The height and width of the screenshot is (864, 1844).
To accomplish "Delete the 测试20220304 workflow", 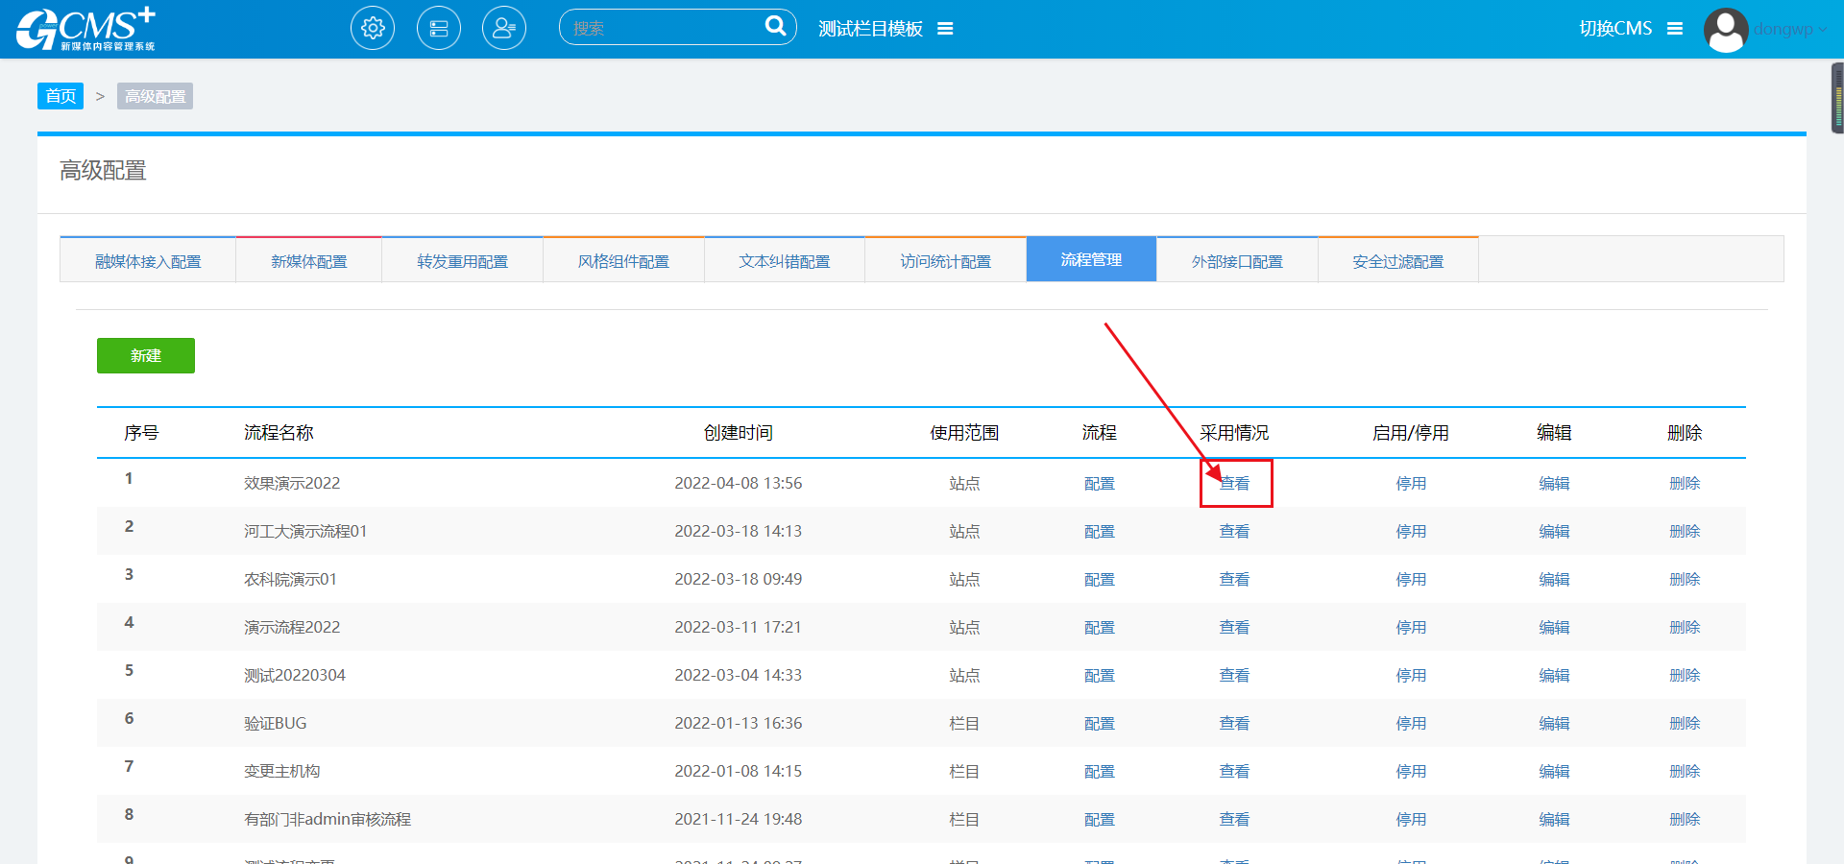I will (x=1685, y=675).
